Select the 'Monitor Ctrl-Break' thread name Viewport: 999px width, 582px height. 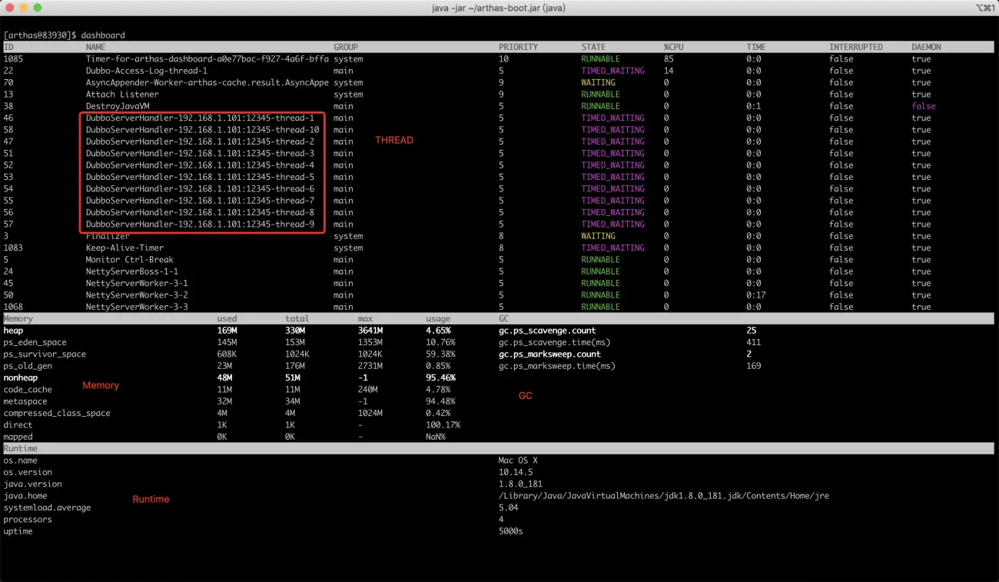130,260
